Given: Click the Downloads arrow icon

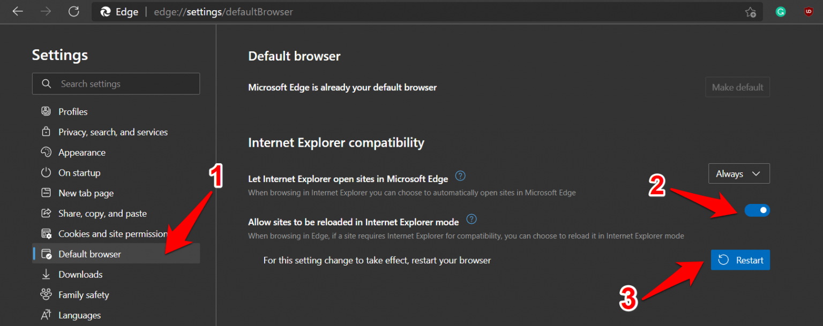Looking at the screenshot, I should point(47,274).
